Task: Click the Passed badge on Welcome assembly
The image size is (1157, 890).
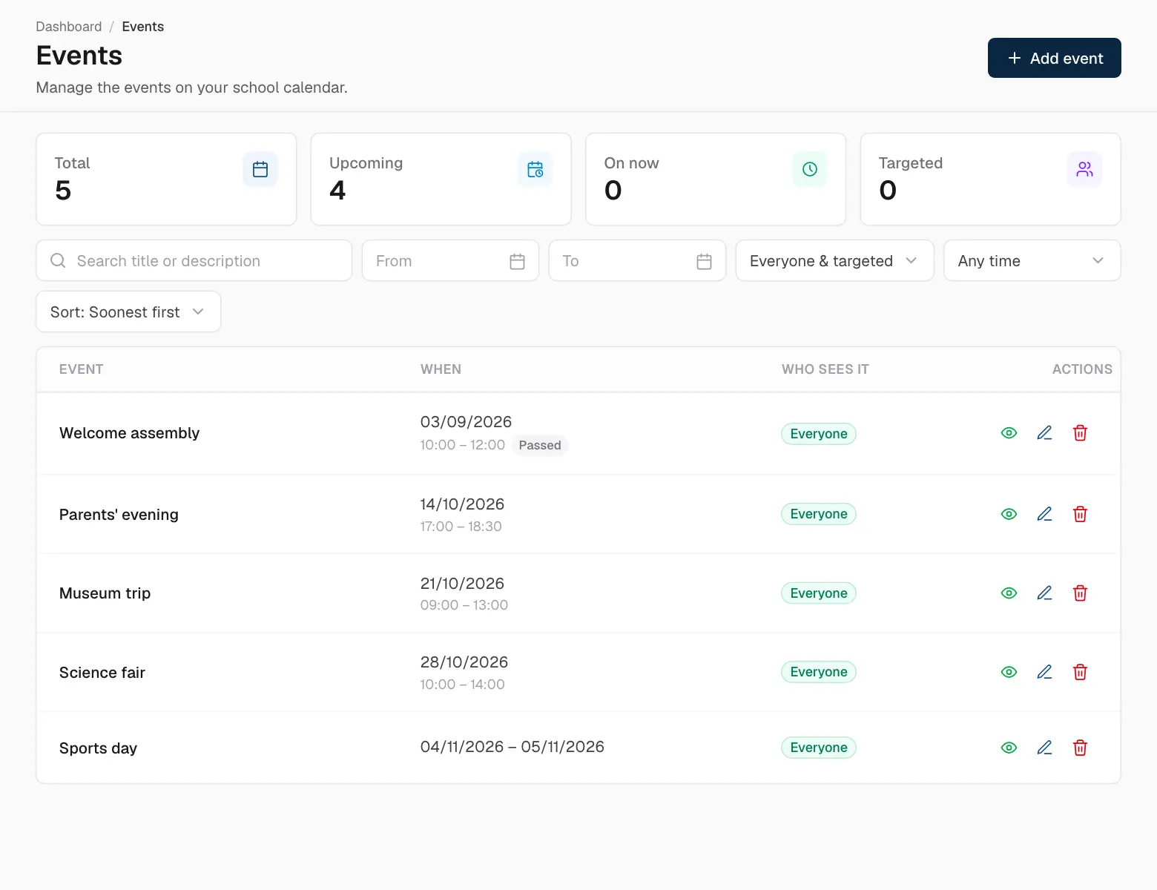Action: click(540, 445)
